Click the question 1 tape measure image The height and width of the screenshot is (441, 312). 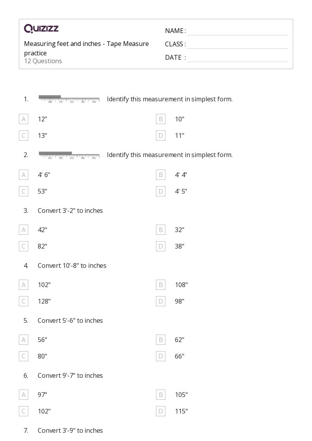coord(69,99)
